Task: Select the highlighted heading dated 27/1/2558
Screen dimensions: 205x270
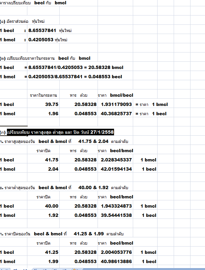Action: pos(60,132)
